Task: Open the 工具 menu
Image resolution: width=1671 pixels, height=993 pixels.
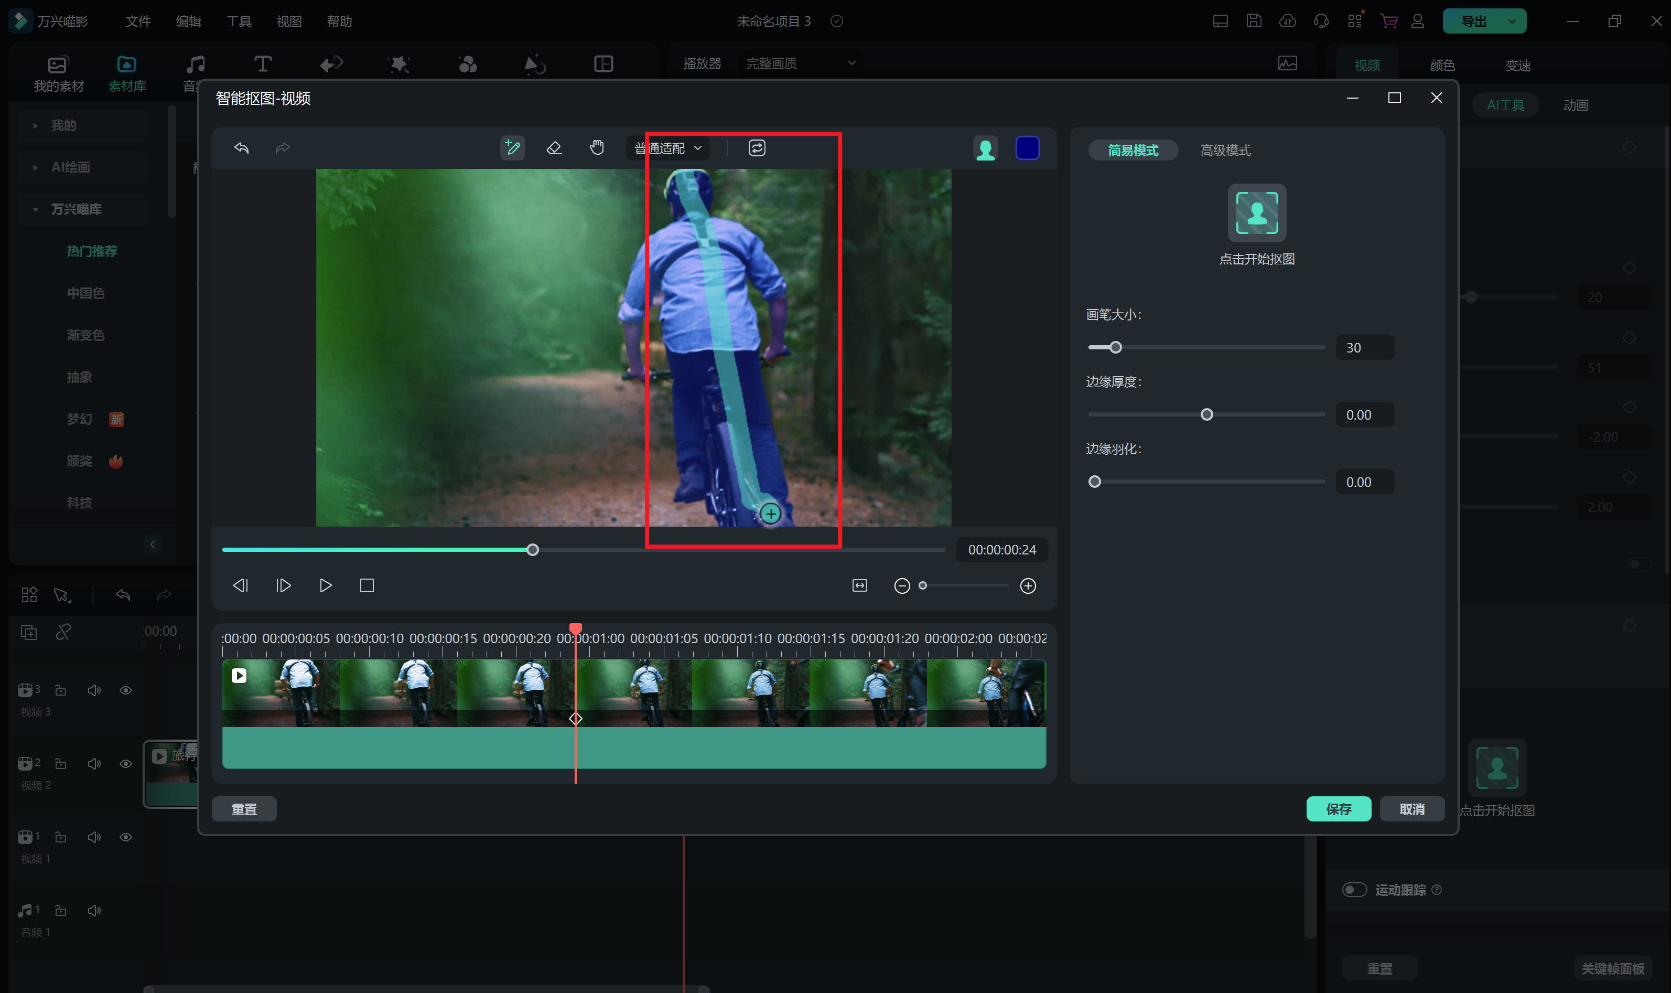Action: click(x=239, y=22)
